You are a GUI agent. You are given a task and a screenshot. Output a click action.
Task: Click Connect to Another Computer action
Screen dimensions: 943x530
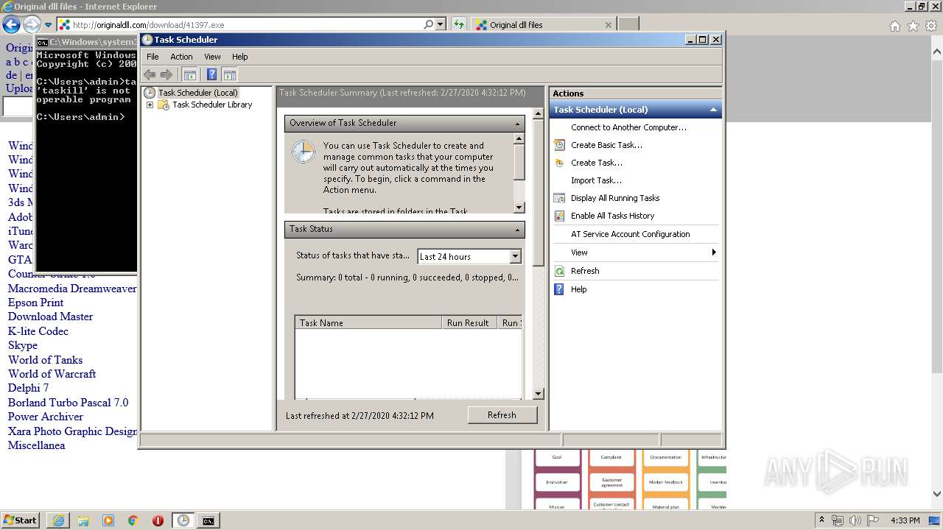(x=628, y=127)
